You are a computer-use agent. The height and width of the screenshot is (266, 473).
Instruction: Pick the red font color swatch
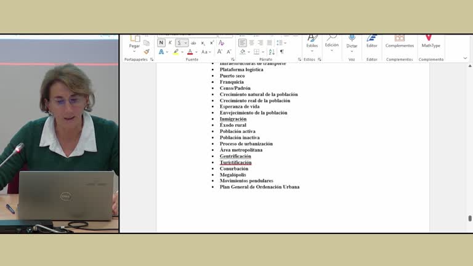(x=190, y=52)
